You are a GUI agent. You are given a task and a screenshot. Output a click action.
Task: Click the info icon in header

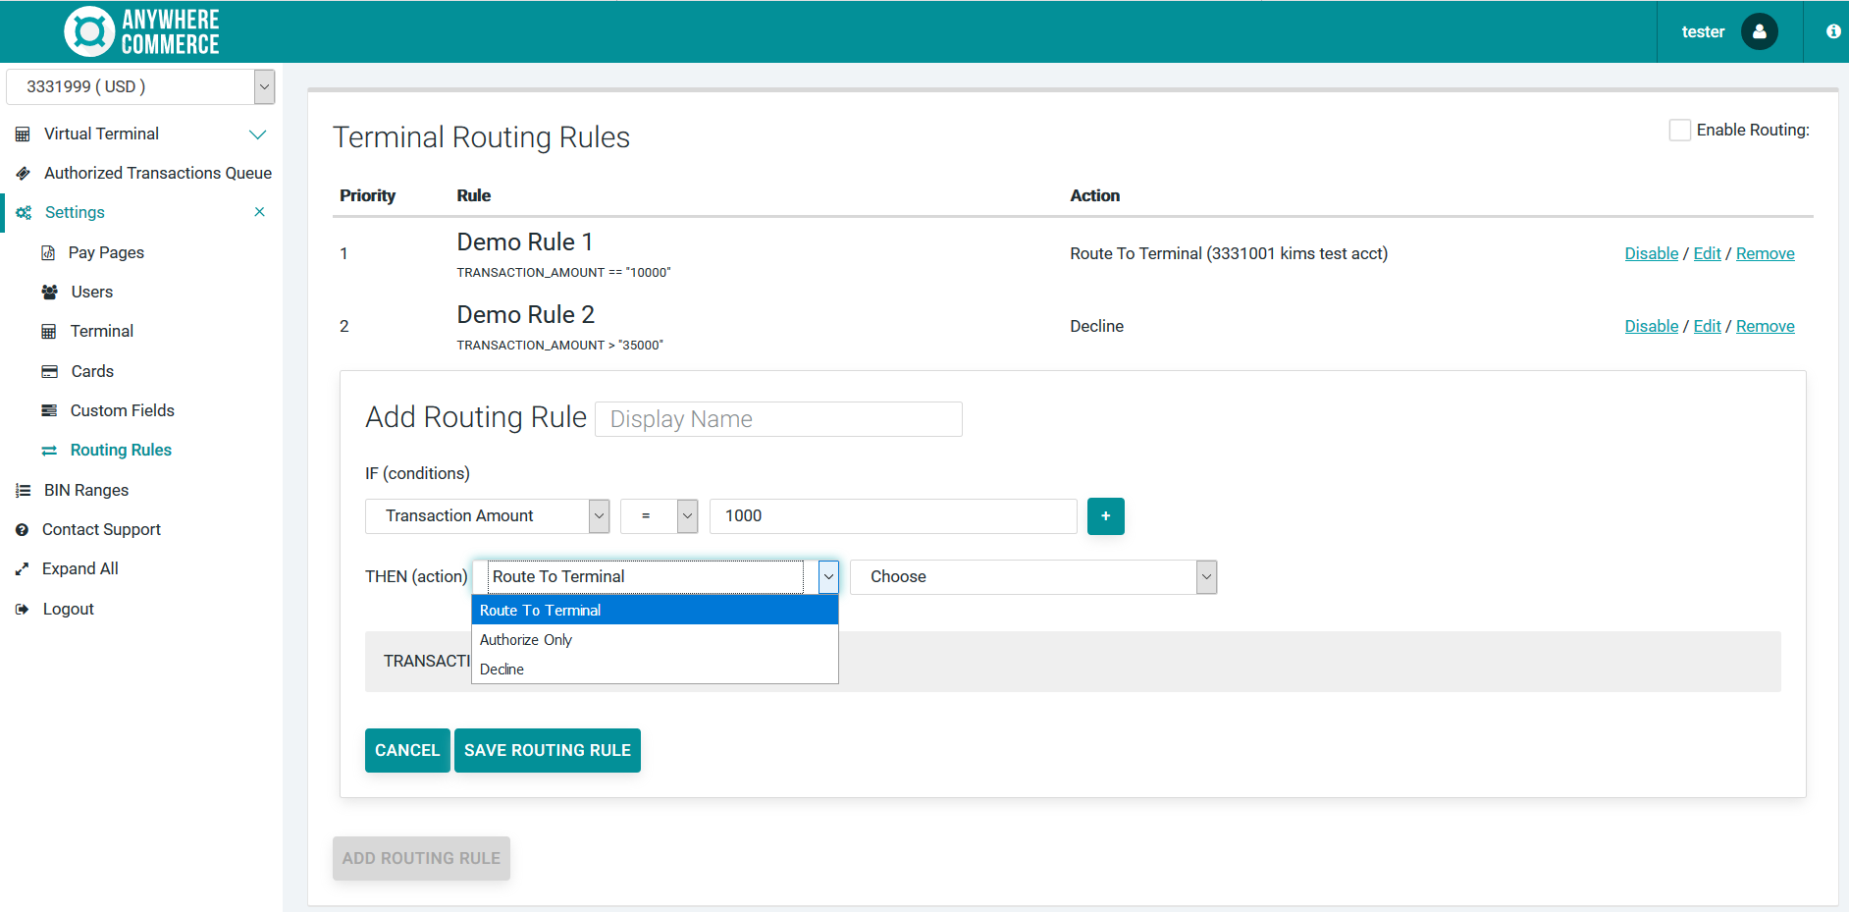(1832, 31)
